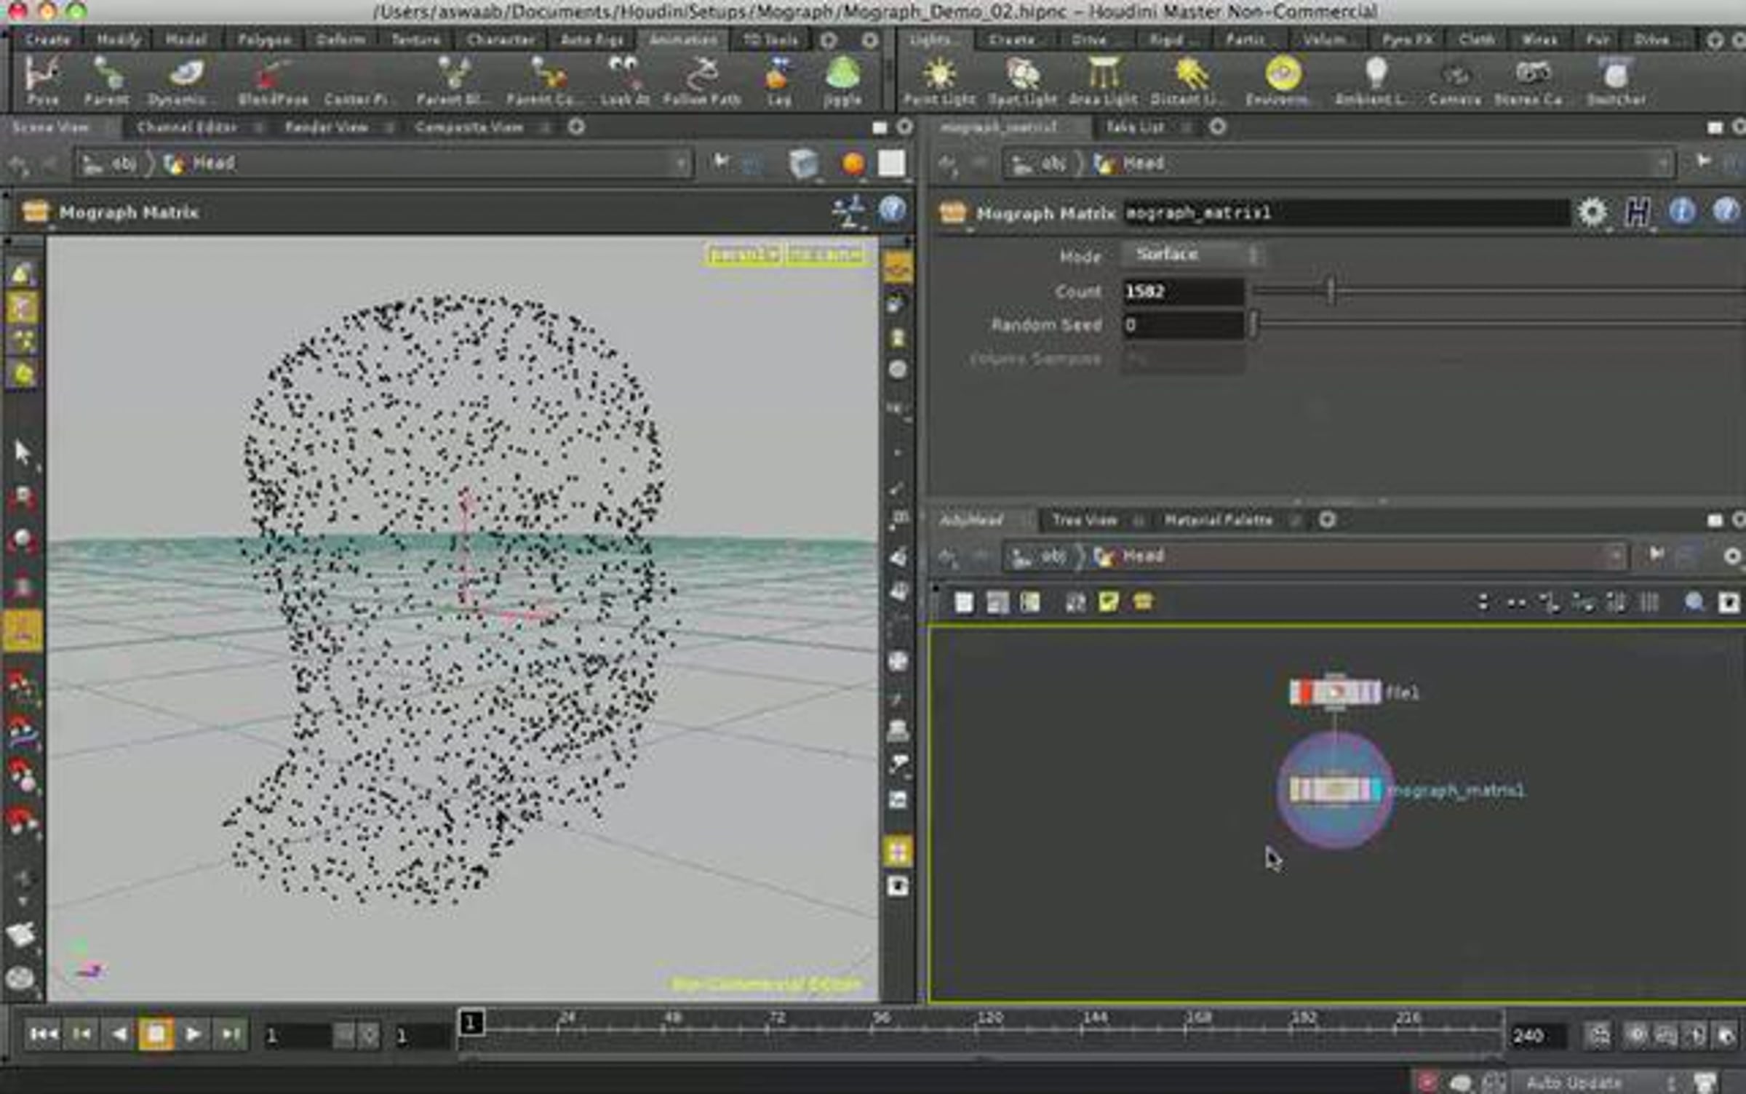The width and height of the screenshot is (1746, 1094).
Task: Click the file1 node in network editor
Action: [1334, 692]
